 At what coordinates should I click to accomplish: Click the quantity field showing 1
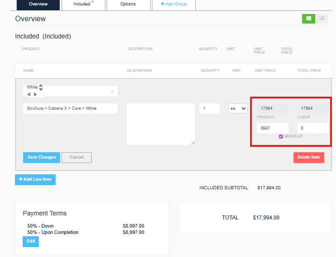point(209,108)
